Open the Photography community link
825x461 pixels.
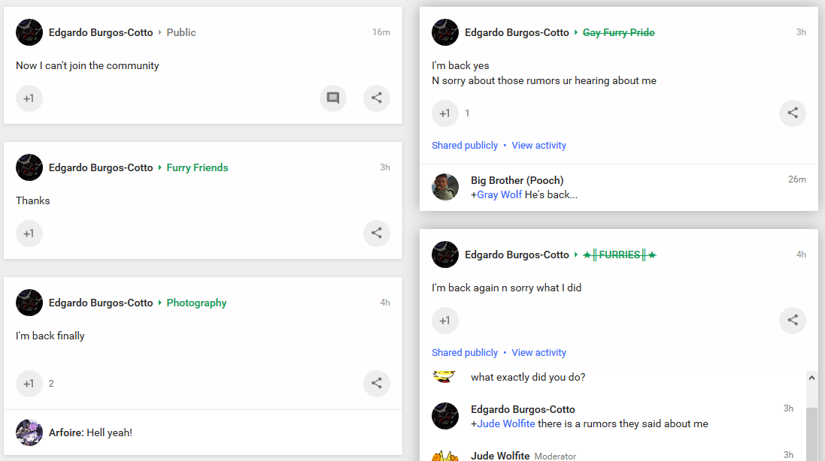point(196,303)
